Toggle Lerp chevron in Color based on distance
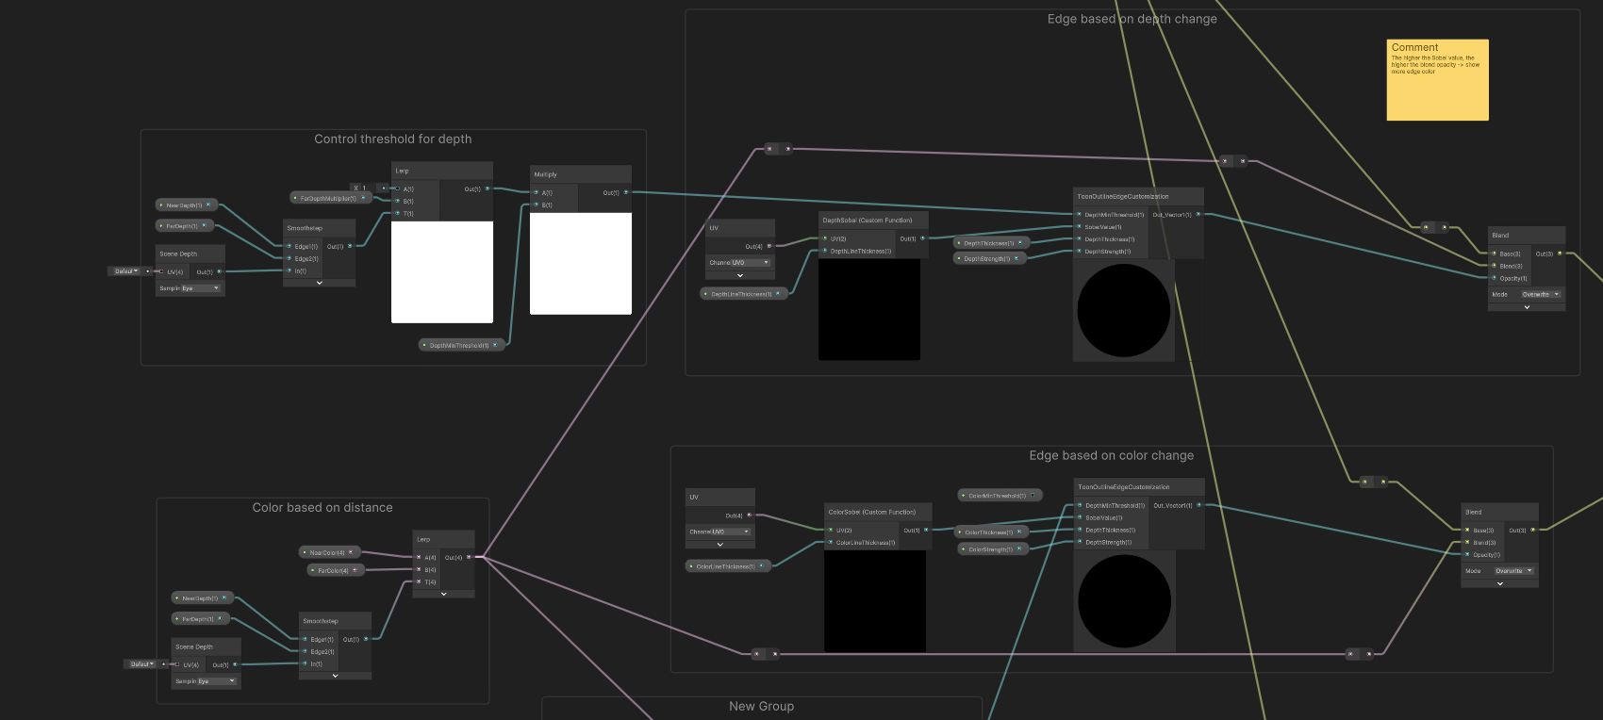The image size is (1603, 720). [443, 594]
